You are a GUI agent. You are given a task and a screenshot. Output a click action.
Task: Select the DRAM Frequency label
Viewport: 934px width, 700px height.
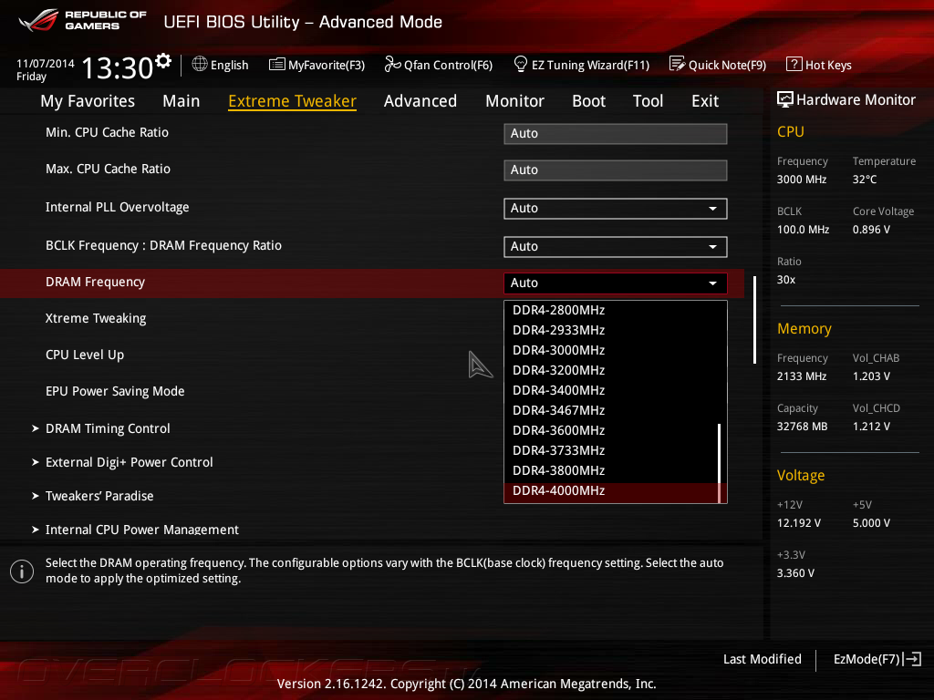(95, 283)
